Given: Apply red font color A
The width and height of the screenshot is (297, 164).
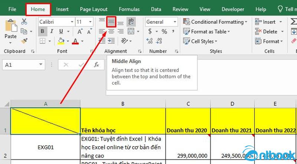Looking at the screenshot, I should pos(75,41).
